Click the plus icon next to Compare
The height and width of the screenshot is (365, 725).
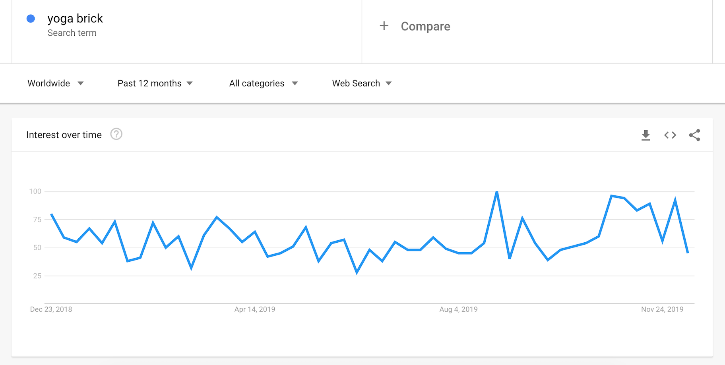[x=384, y=26]
